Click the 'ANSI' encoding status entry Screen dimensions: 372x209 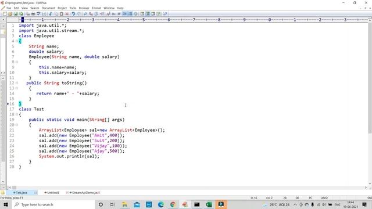coord(324,197)
